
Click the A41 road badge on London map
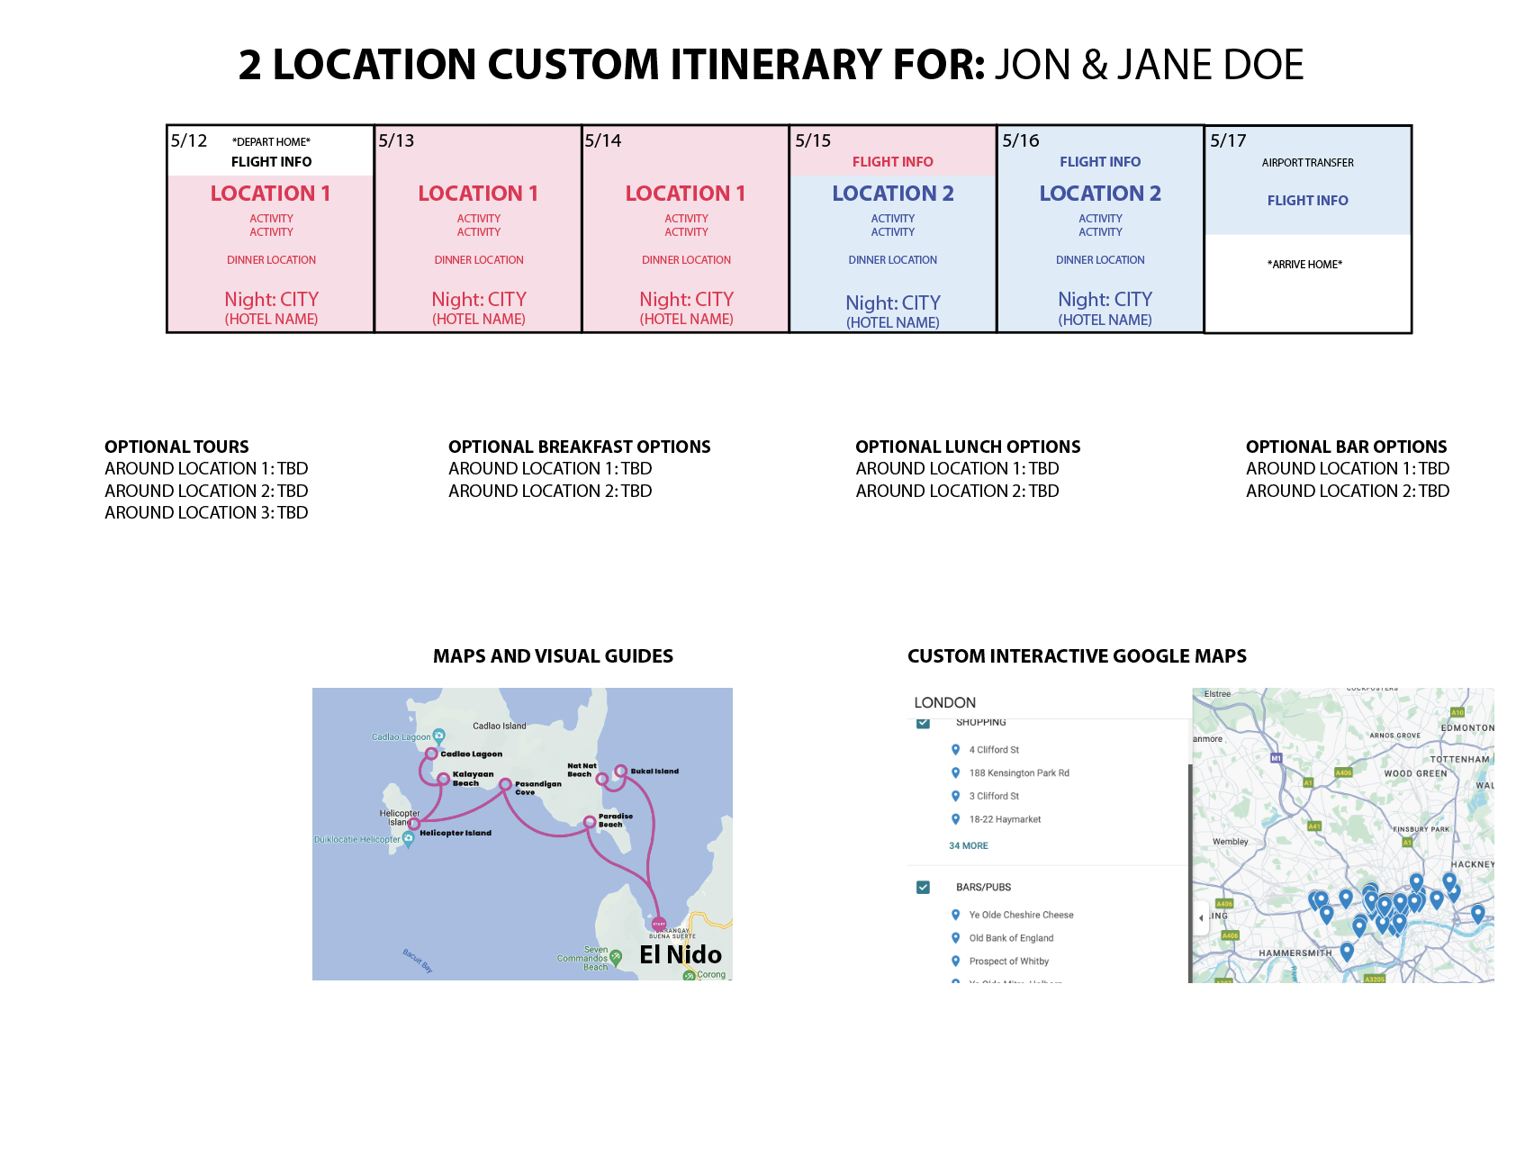tap(1314, 826)
